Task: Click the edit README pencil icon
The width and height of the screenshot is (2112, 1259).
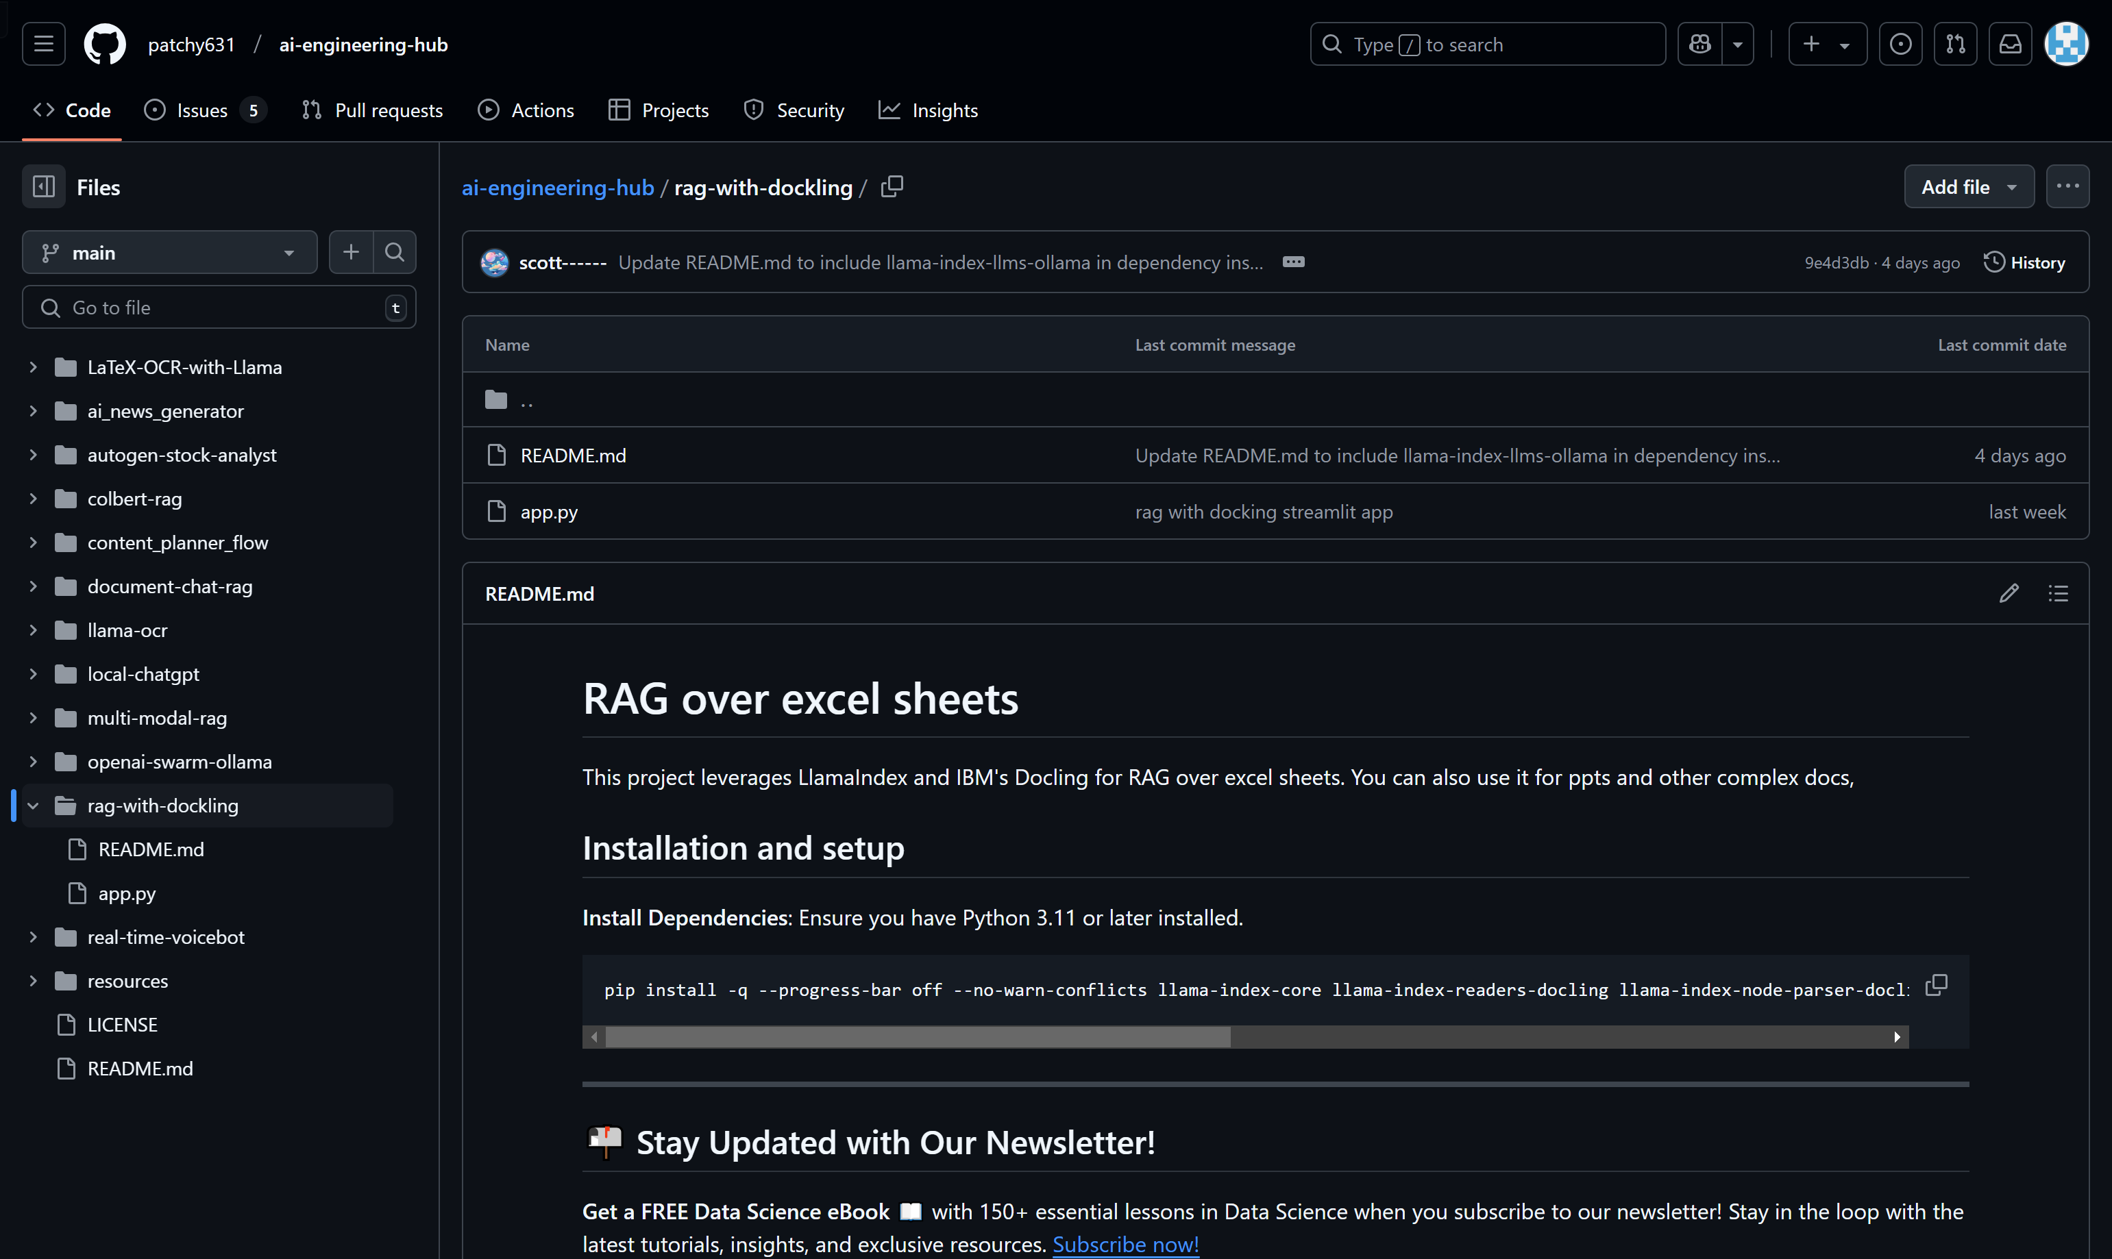Action: (x=2008, y=593)
